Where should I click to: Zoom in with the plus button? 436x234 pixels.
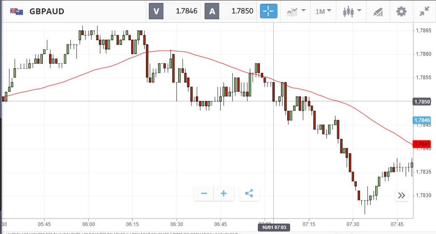tap(224, 193)
